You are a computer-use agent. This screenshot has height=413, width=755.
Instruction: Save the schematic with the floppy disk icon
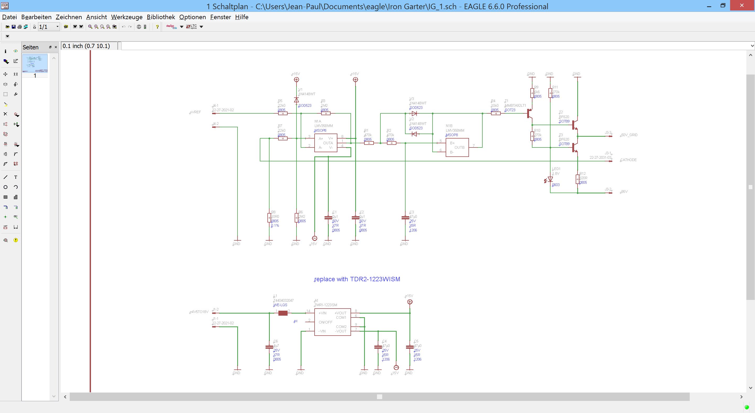coord(13,27)
